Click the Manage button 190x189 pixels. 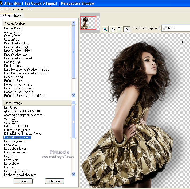(54, 181)
